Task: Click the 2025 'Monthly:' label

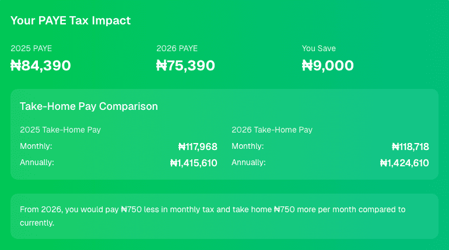Action: point(36,146)
